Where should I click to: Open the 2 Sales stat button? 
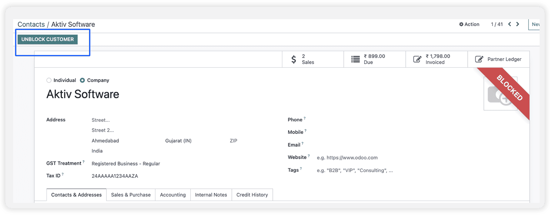click(313, 59)
